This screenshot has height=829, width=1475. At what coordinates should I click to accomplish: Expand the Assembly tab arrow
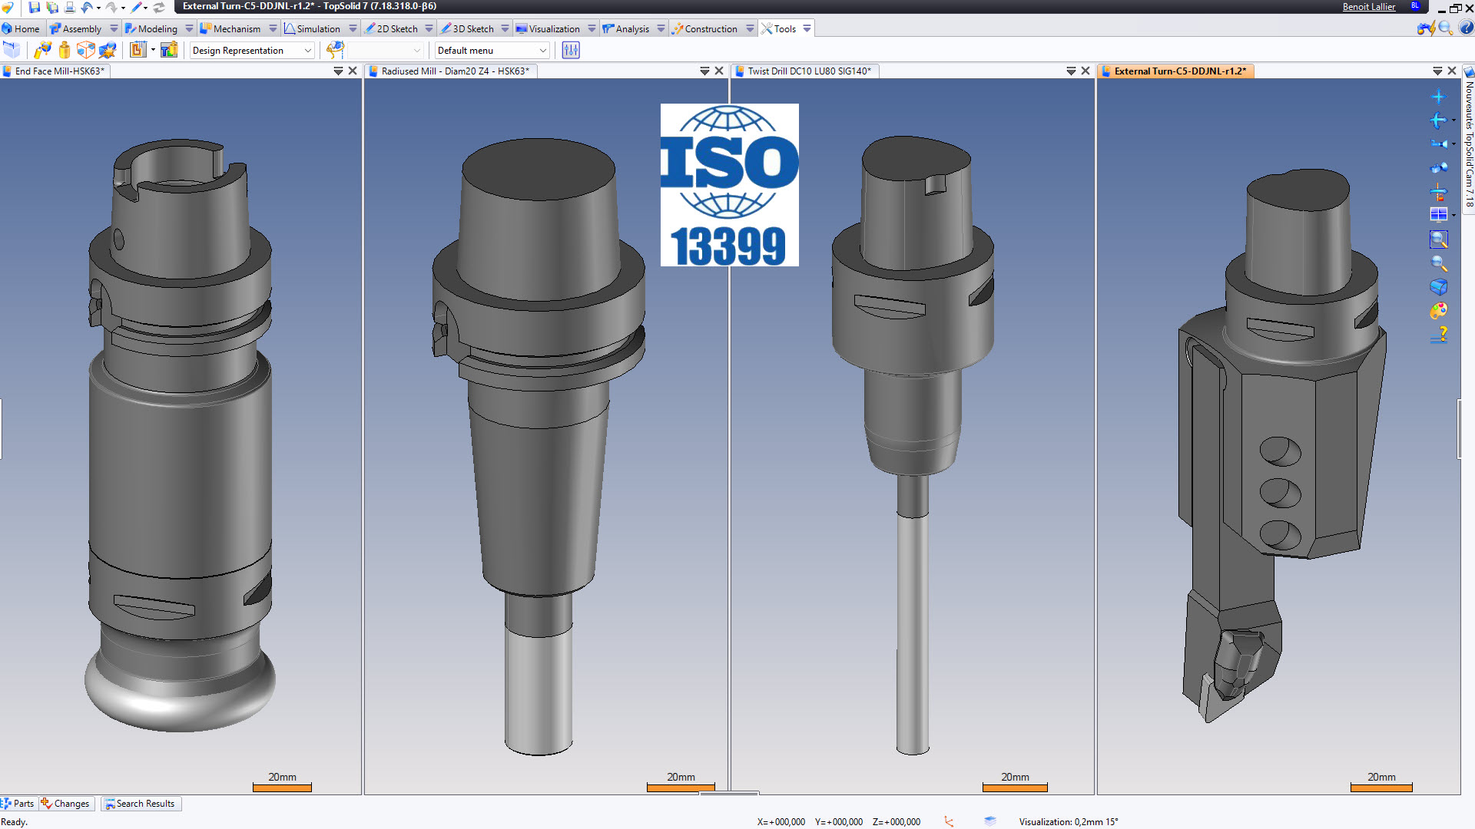[114, 29]
